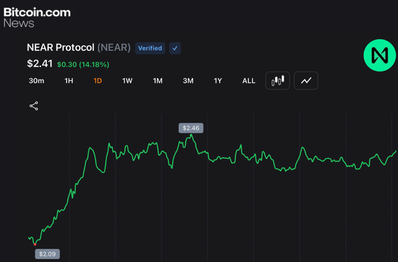Click the blue checkmark verification icon
Image resolution: width=398 pixels, height=262 pixels.
point(175,48)
